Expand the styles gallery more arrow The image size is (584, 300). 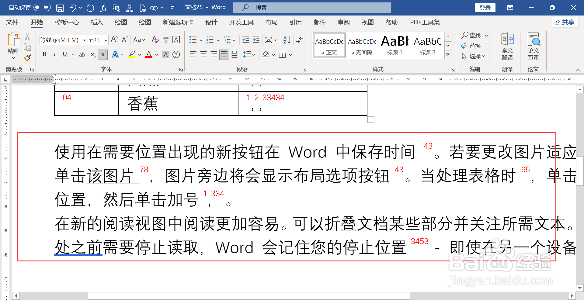tap(448, 55)
